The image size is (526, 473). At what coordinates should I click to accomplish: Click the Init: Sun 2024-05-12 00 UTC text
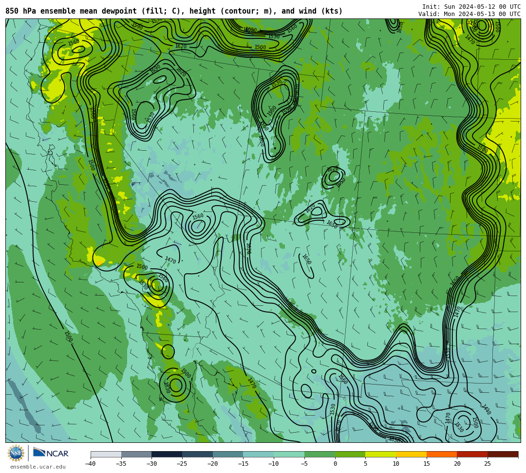click(471, 7)
